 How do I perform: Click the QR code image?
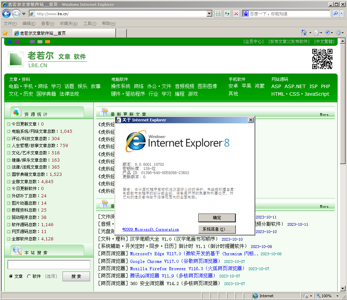[322, 59]
